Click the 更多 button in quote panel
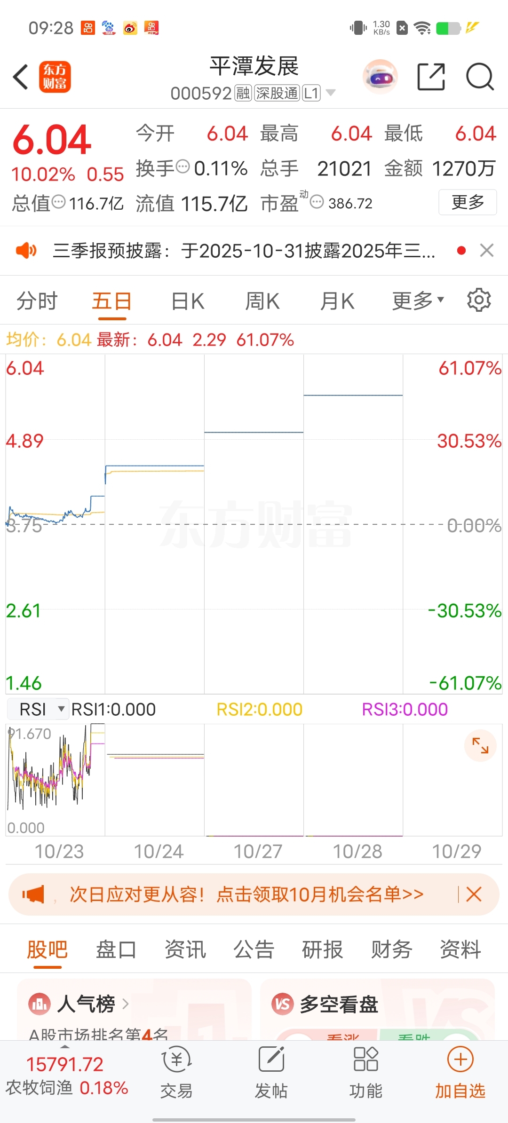508x1123 pixels. coord(468,202)
